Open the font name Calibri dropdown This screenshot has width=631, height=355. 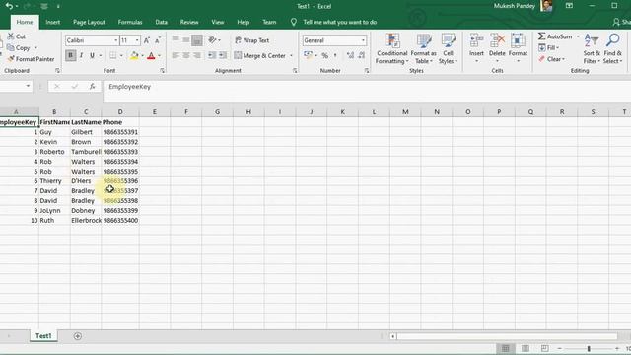click(x=116, y=40)
